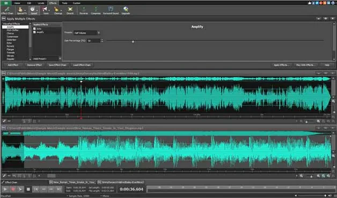Select Compressor in the effects list

pyautogui.click(x=12, y=36)
